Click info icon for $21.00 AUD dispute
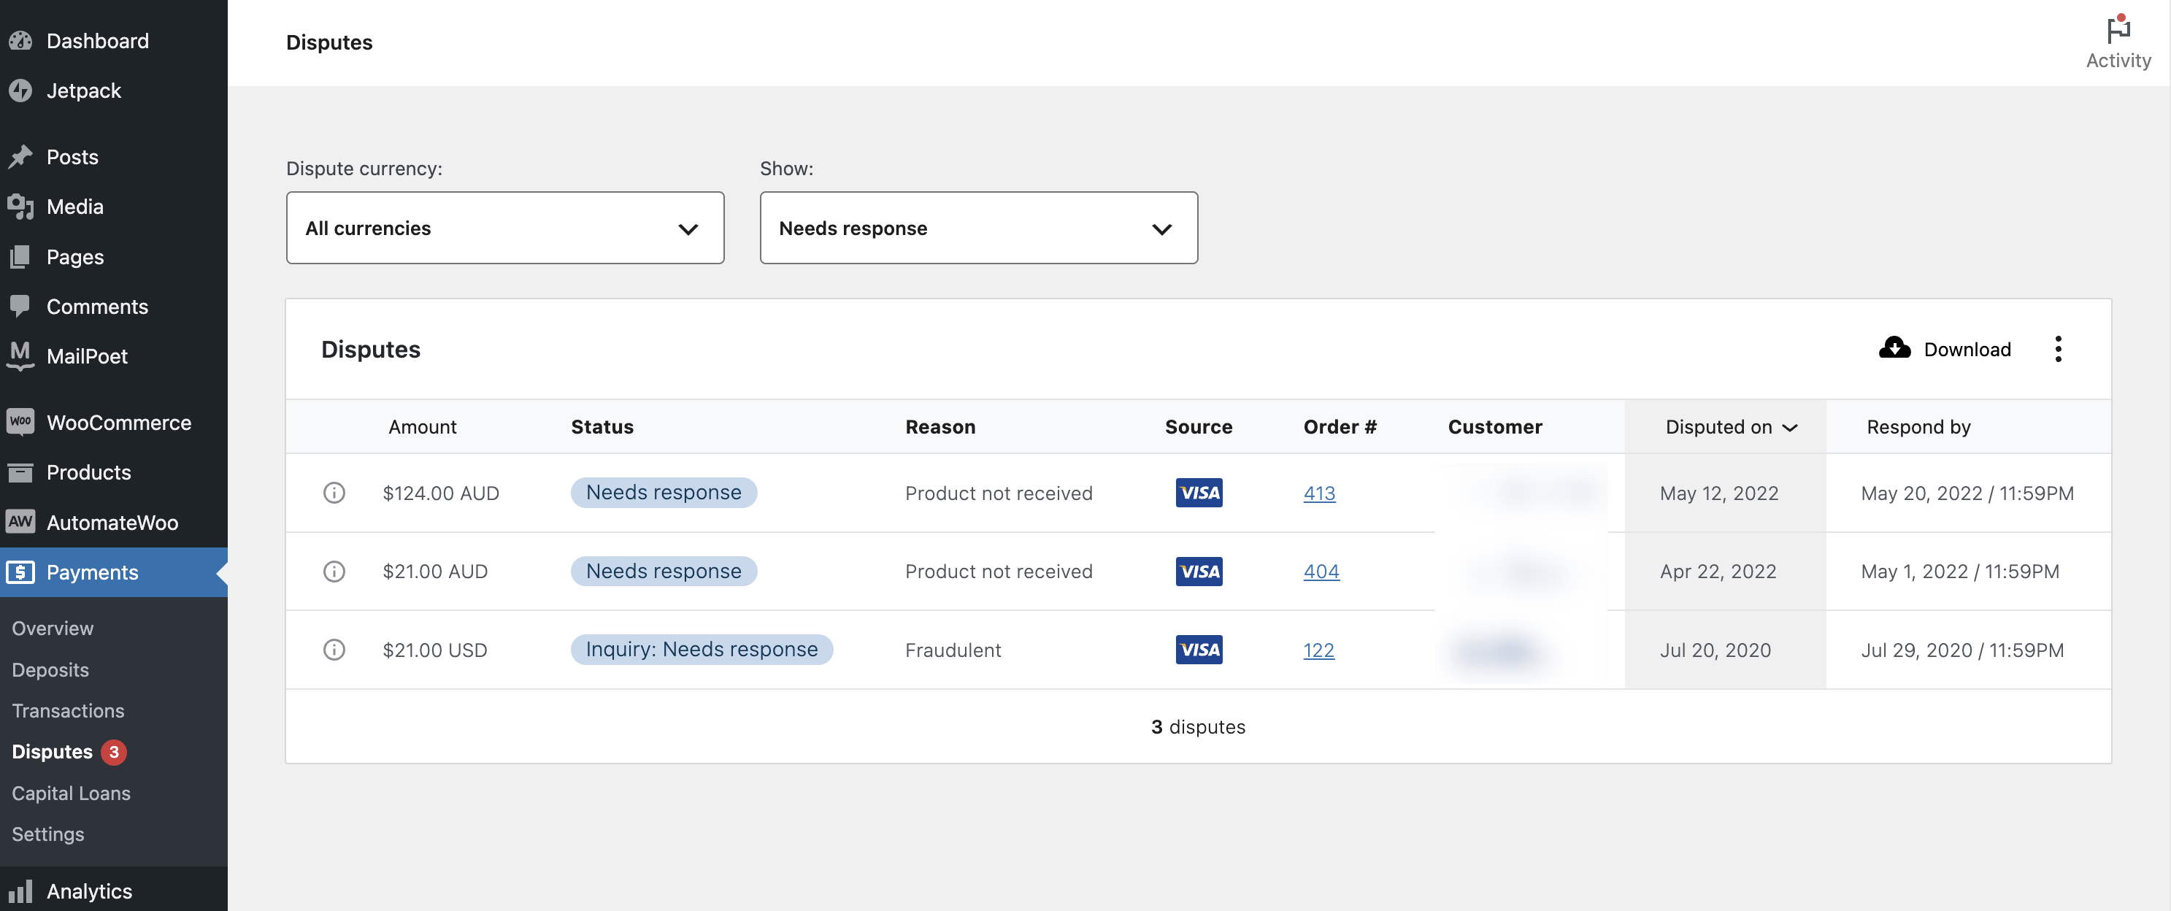This screenshot has height=911, width=2171. [334, 572]
